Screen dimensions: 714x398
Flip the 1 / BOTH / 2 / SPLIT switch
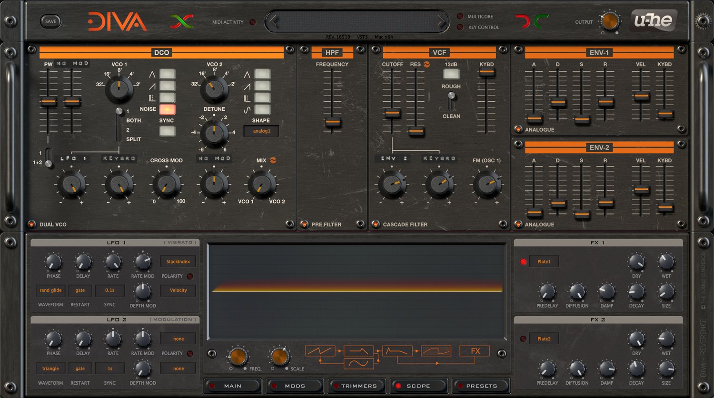119,125
